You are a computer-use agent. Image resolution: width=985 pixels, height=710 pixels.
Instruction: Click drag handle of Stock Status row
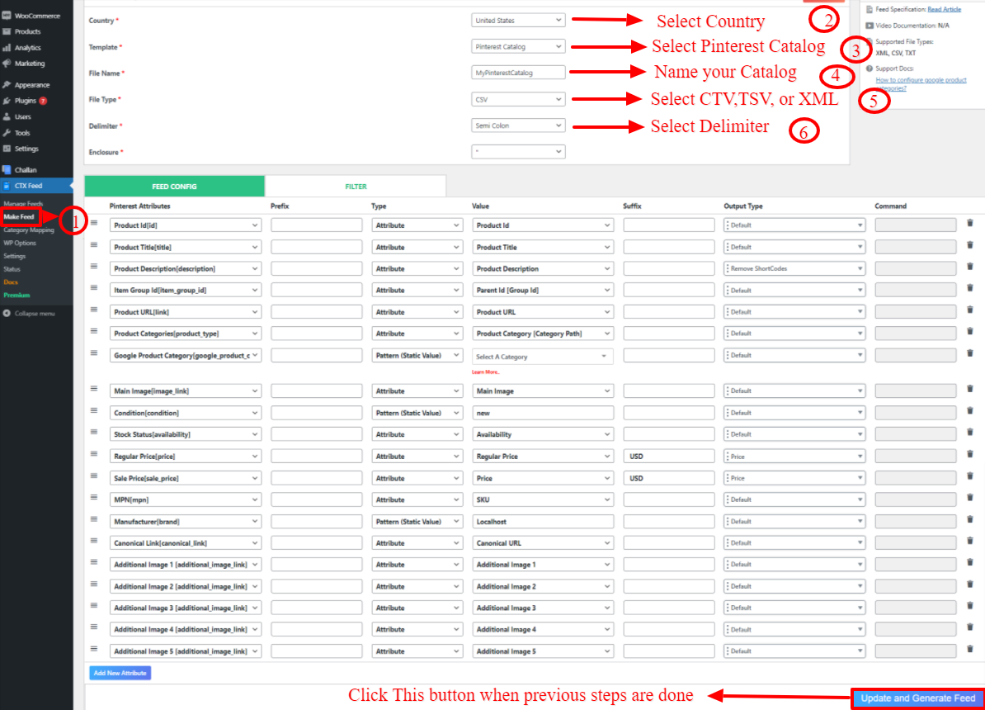(94, 432)
